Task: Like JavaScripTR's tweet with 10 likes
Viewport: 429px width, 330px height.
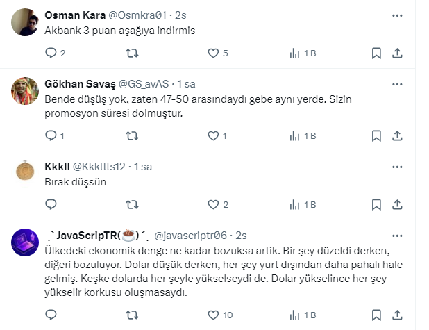Action: (x=213, y=315)
